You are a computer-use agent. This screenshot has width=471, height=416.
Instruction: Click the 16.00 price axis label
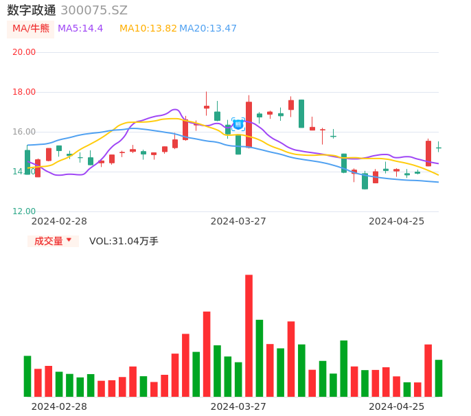[24, 132]
